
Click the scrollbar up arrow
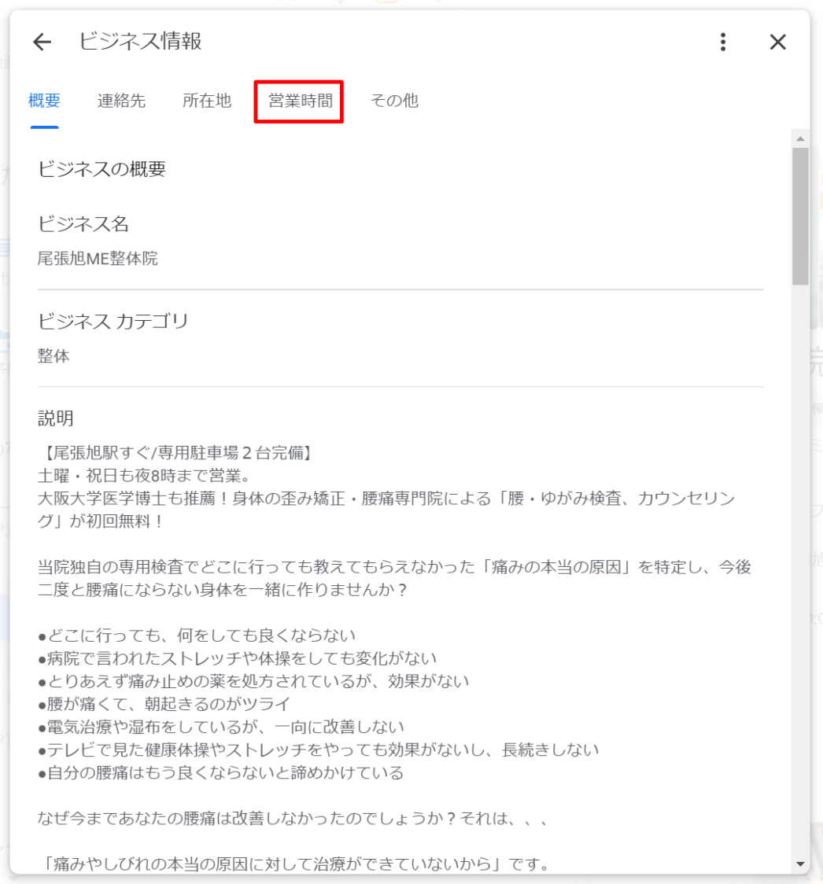click(x=800, y=139)
